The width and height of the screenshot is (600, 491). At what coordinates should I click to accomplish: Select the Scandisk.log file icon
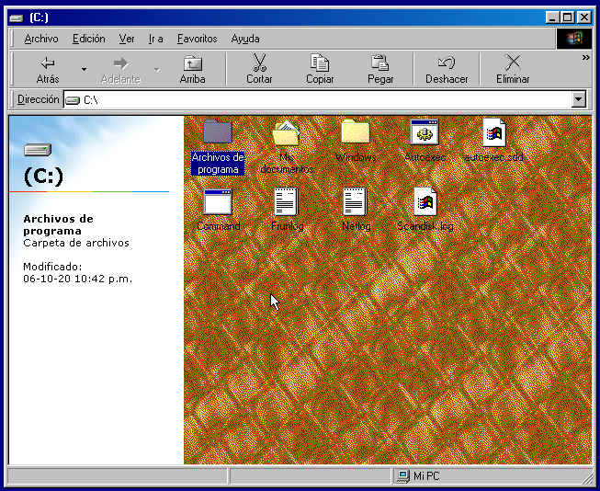425,201
